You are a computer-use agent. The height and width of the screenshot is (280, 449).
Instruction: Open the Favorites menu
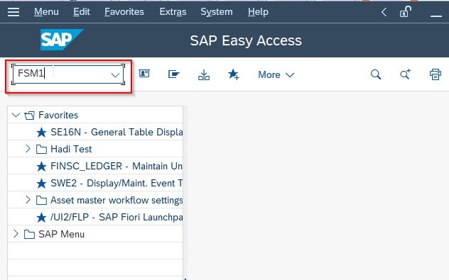(x=124, y=12)
